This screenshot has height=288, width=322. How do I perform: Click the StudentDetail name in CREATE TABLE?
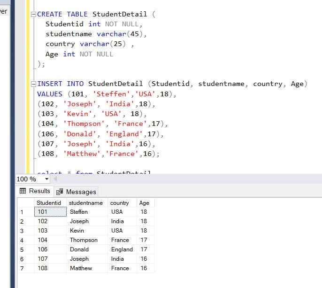[120, 14]
